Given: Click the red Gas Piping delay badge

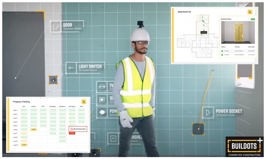Looking at the screenshot, I should click(x=72, y=133).
